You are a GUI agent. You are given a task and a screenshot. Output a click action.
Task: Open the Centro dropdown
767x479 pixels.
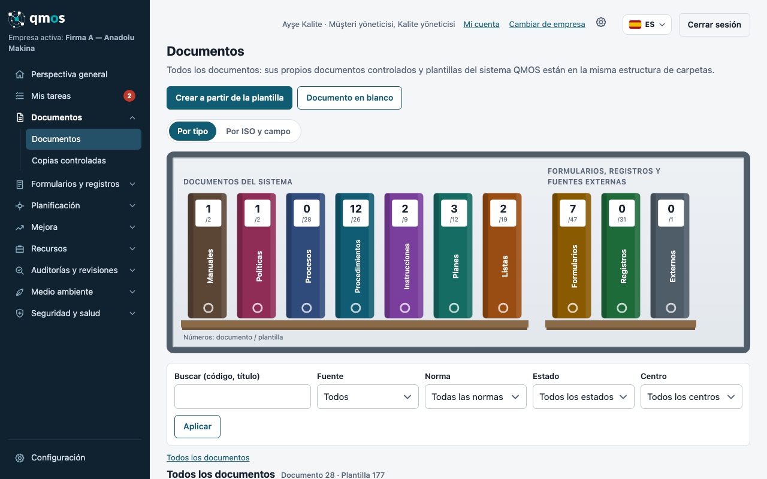coord(691,396)
